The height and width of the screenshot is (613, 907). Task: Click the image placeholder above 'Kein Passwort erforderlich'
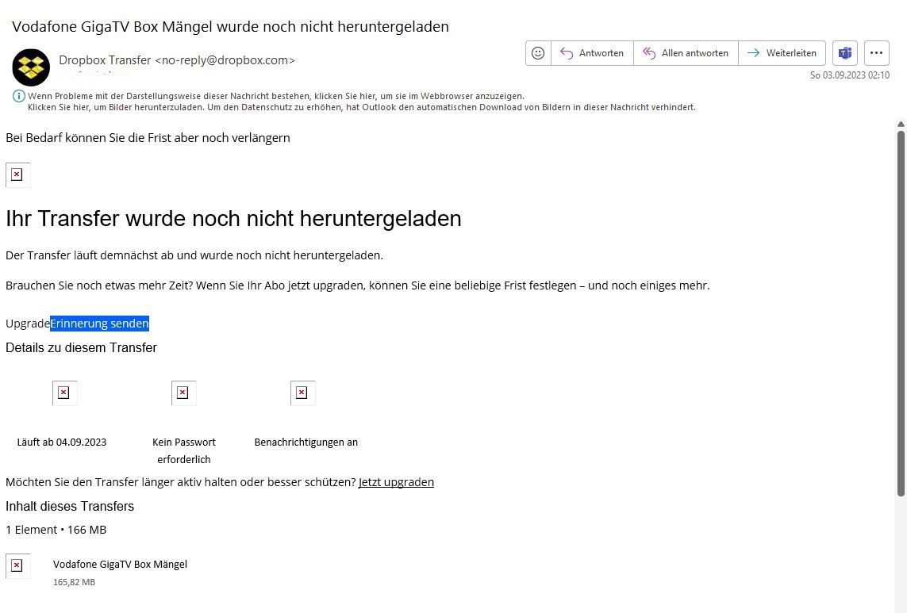click(183, 392)
